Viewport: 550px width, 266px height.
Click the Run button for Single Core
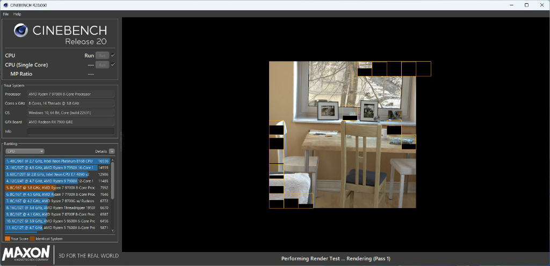tap(102, 65)
